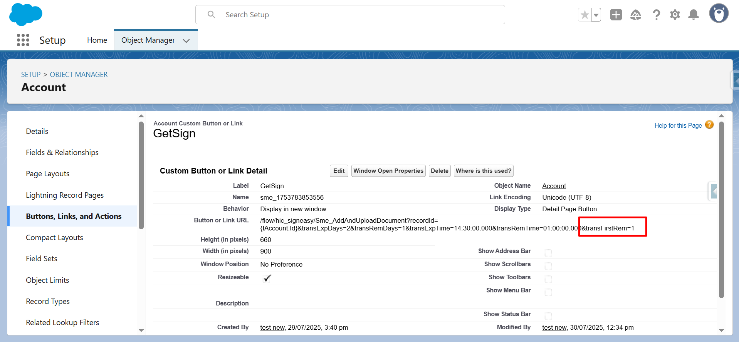Image resolution: width=739 pixels, height=342 pixels.
Task: Open the Account object name link
Action: click(x=554, y=186)
